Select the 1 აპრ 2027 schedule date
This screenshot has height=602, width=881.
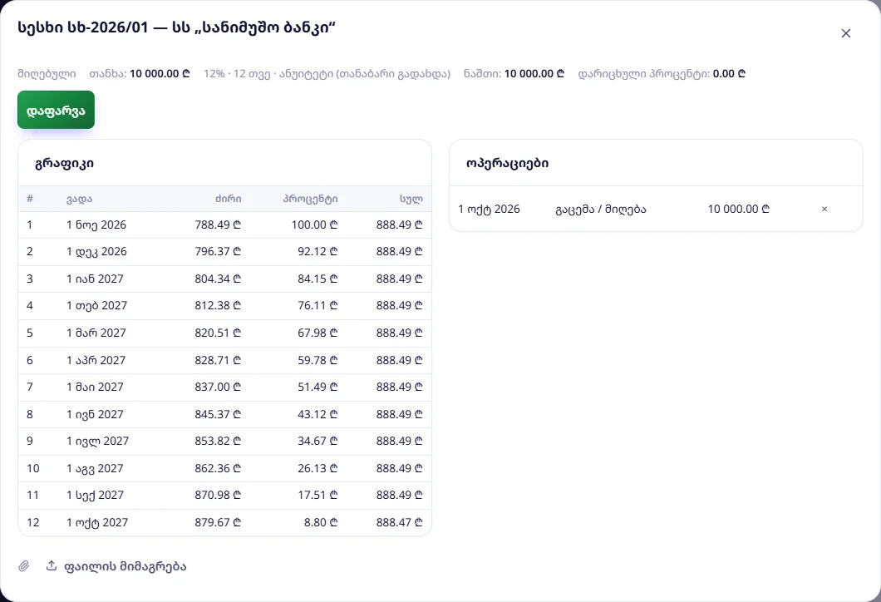[x=96, y=360]
